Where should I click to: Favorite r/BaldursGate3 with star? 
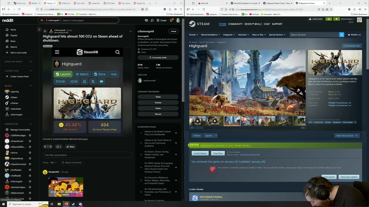tap(30, 193)
